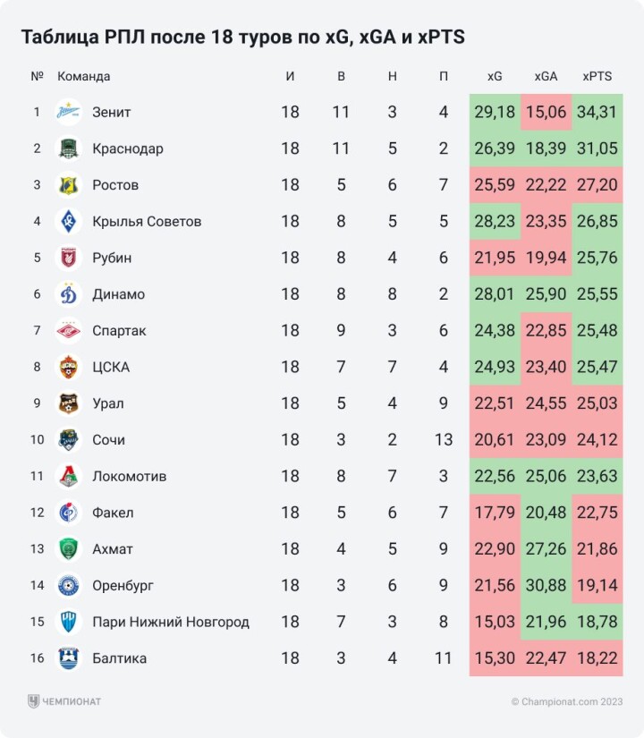Click the CSKA club logo
644x738 pixels.
click(69, 367)
